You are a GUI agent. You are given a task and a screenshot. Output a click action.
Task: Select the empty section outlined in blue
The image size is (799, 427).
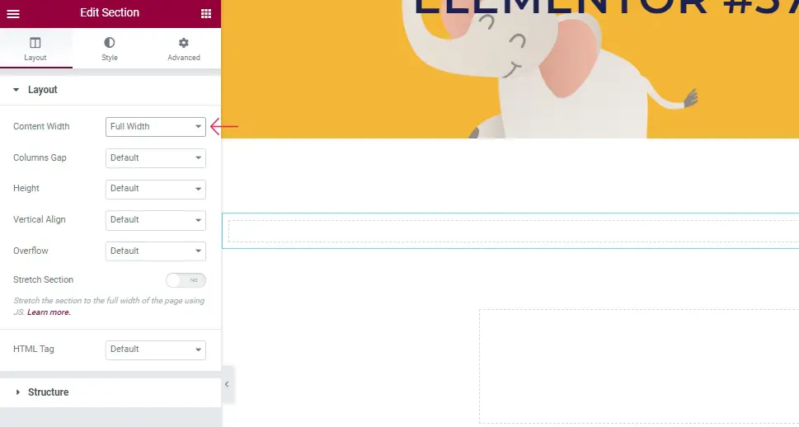pyautogui.click(x=510, y=231)
